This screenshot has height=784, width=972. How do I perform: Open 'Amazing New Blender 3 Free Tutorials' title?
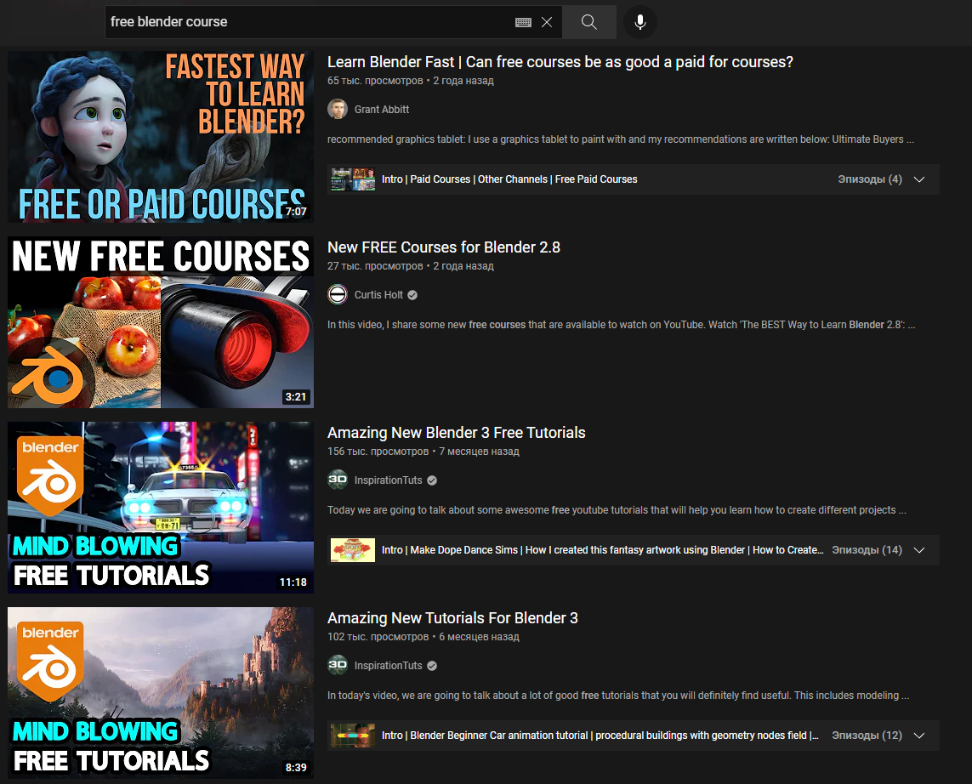pos(457,433)
